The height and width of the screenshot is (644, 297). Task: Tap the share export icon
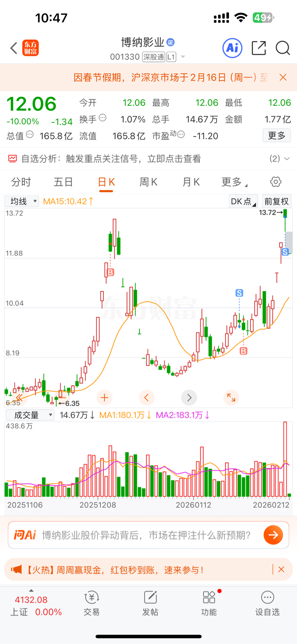(259, 48)
